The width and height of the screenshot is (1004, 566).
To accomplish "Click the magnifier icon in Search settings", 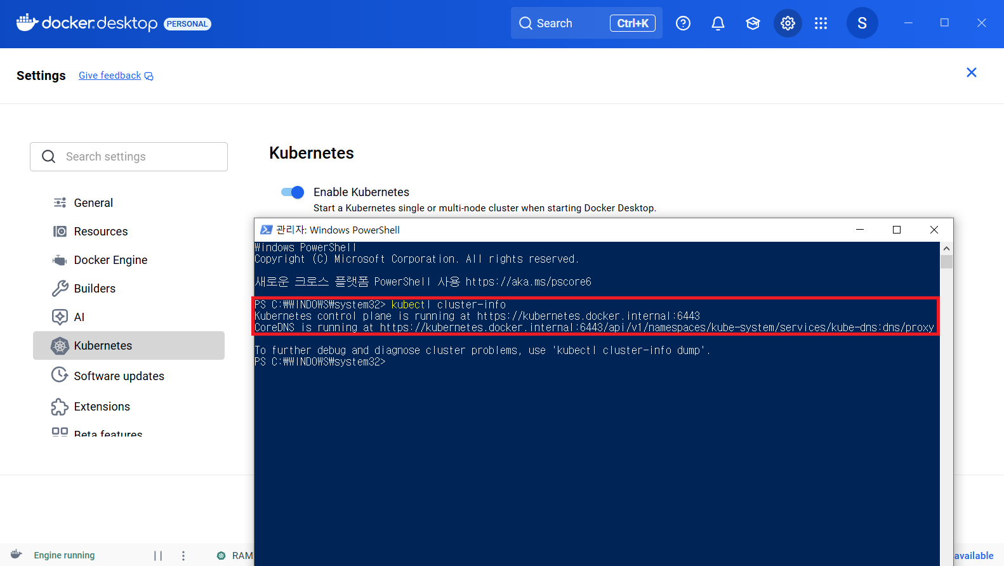I will click(x=49, y=157).
